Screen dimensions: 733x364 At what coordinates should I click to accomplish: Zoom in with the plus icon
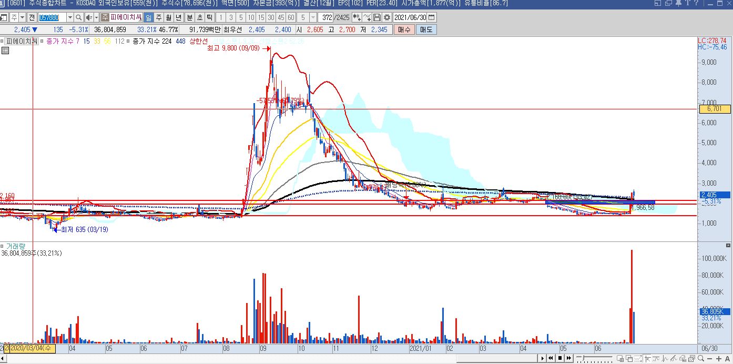(719, 359)
